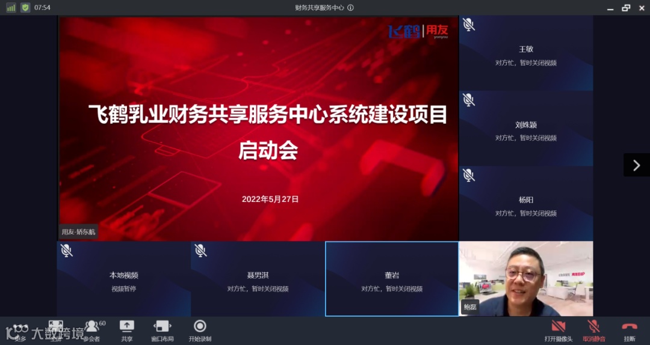Enter full screen with the 全屏 button
650x345 pixels.
tap(55, 331)
